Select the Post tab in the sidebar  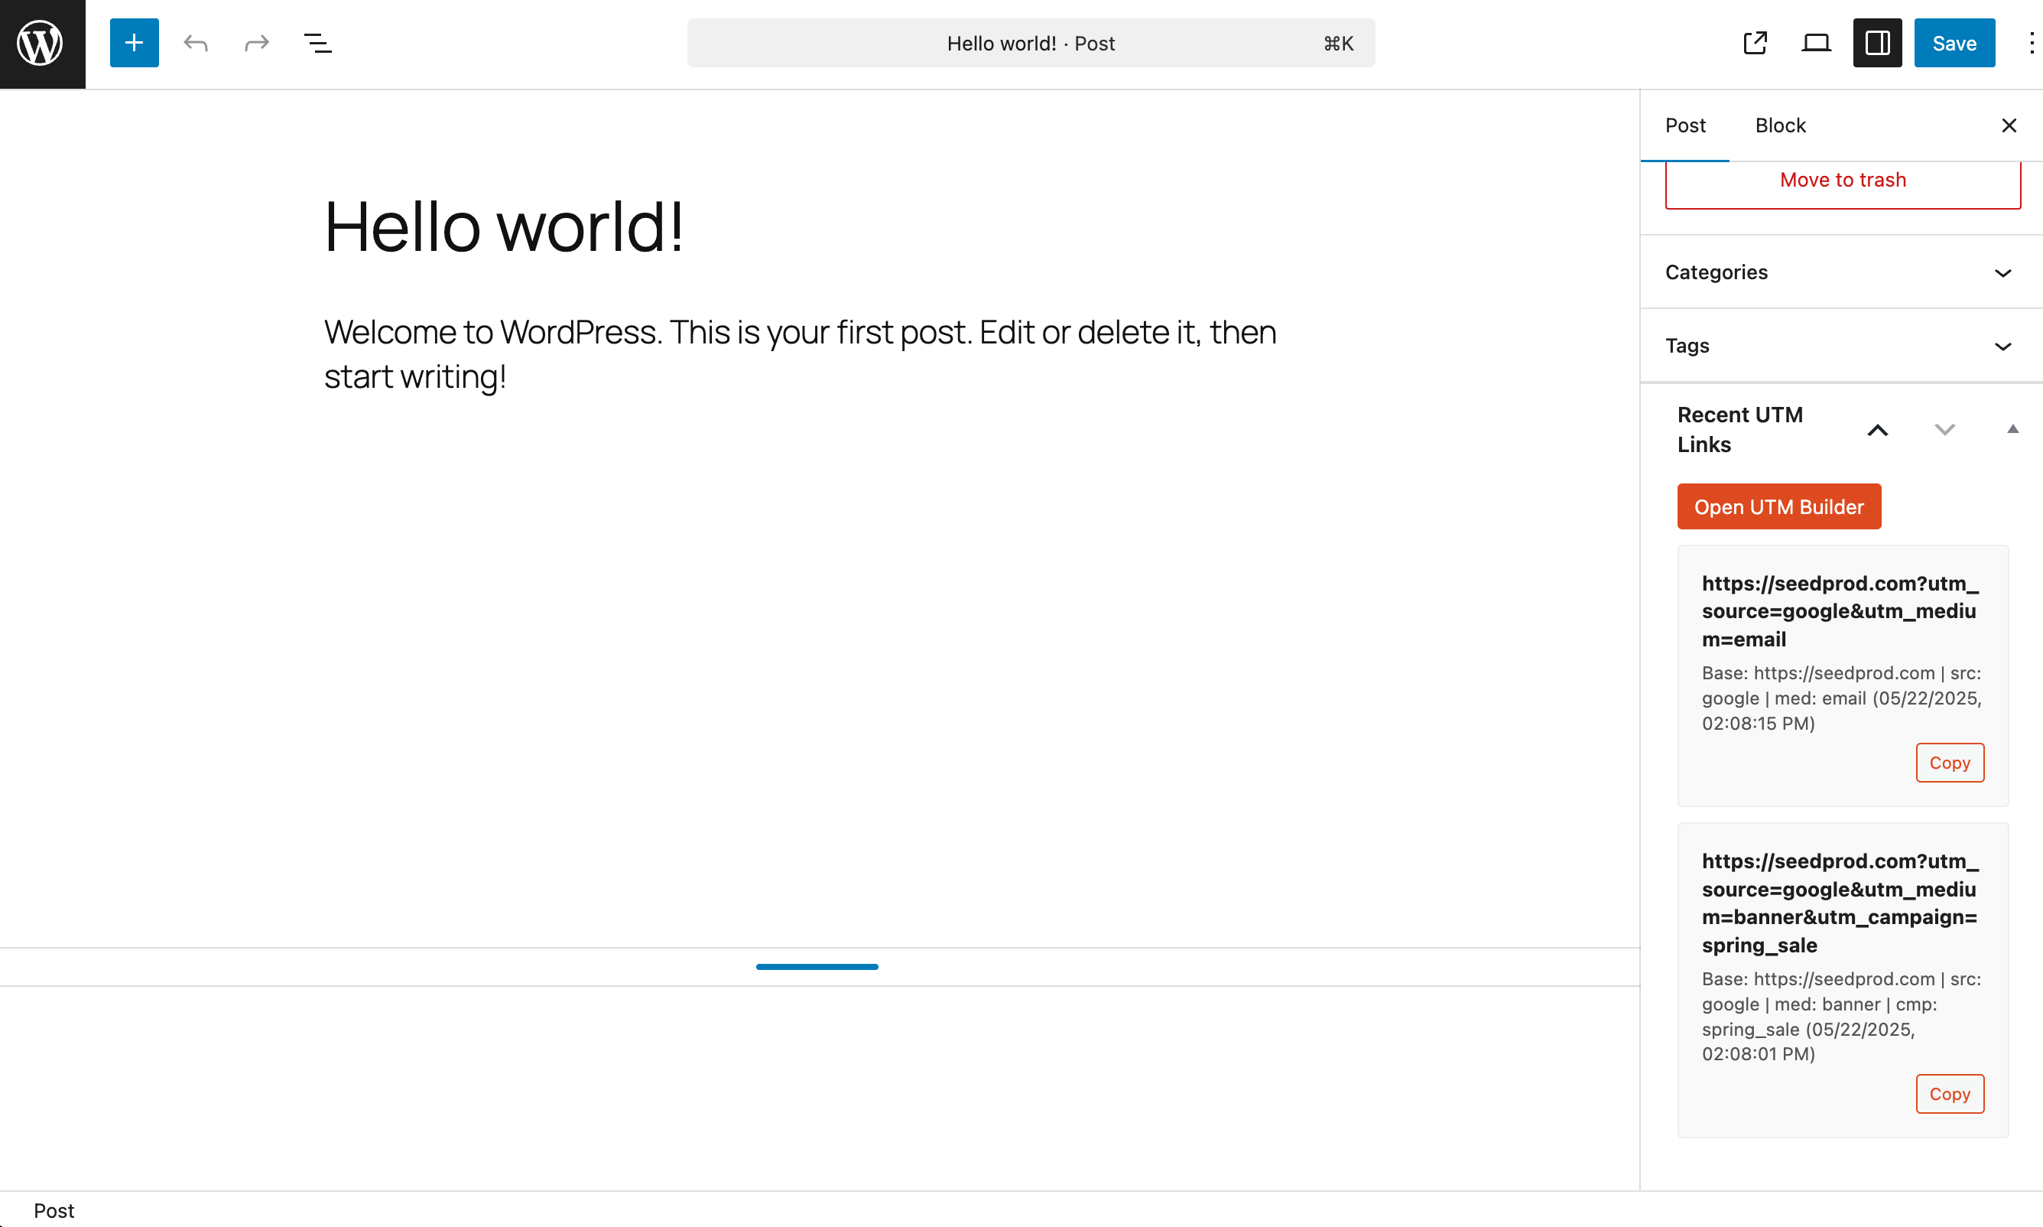tap(1685, 125)
